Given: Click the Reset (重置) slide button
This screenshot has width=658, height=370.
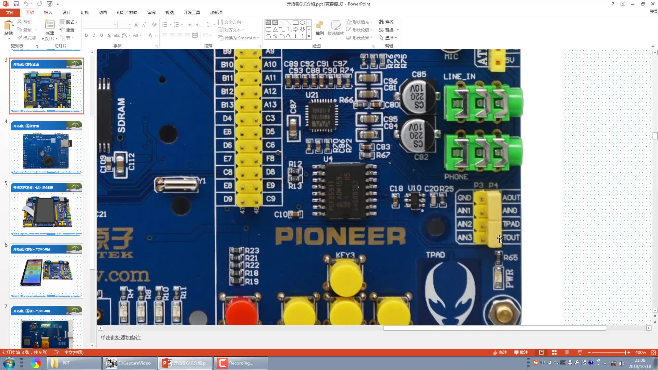Looking at the screenshot, I should pos(68,30).
